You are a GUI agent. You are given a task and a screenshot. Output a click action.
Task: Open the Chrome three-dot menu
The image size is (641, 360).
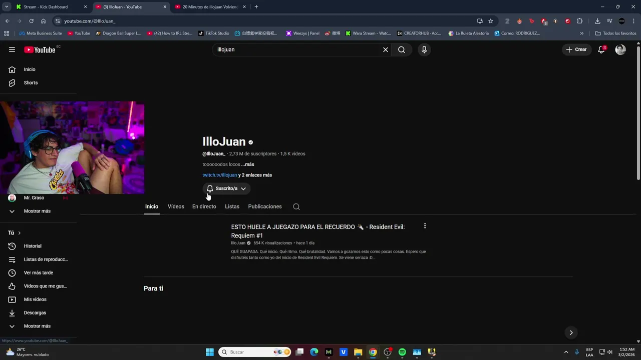(x=634, y=21)
